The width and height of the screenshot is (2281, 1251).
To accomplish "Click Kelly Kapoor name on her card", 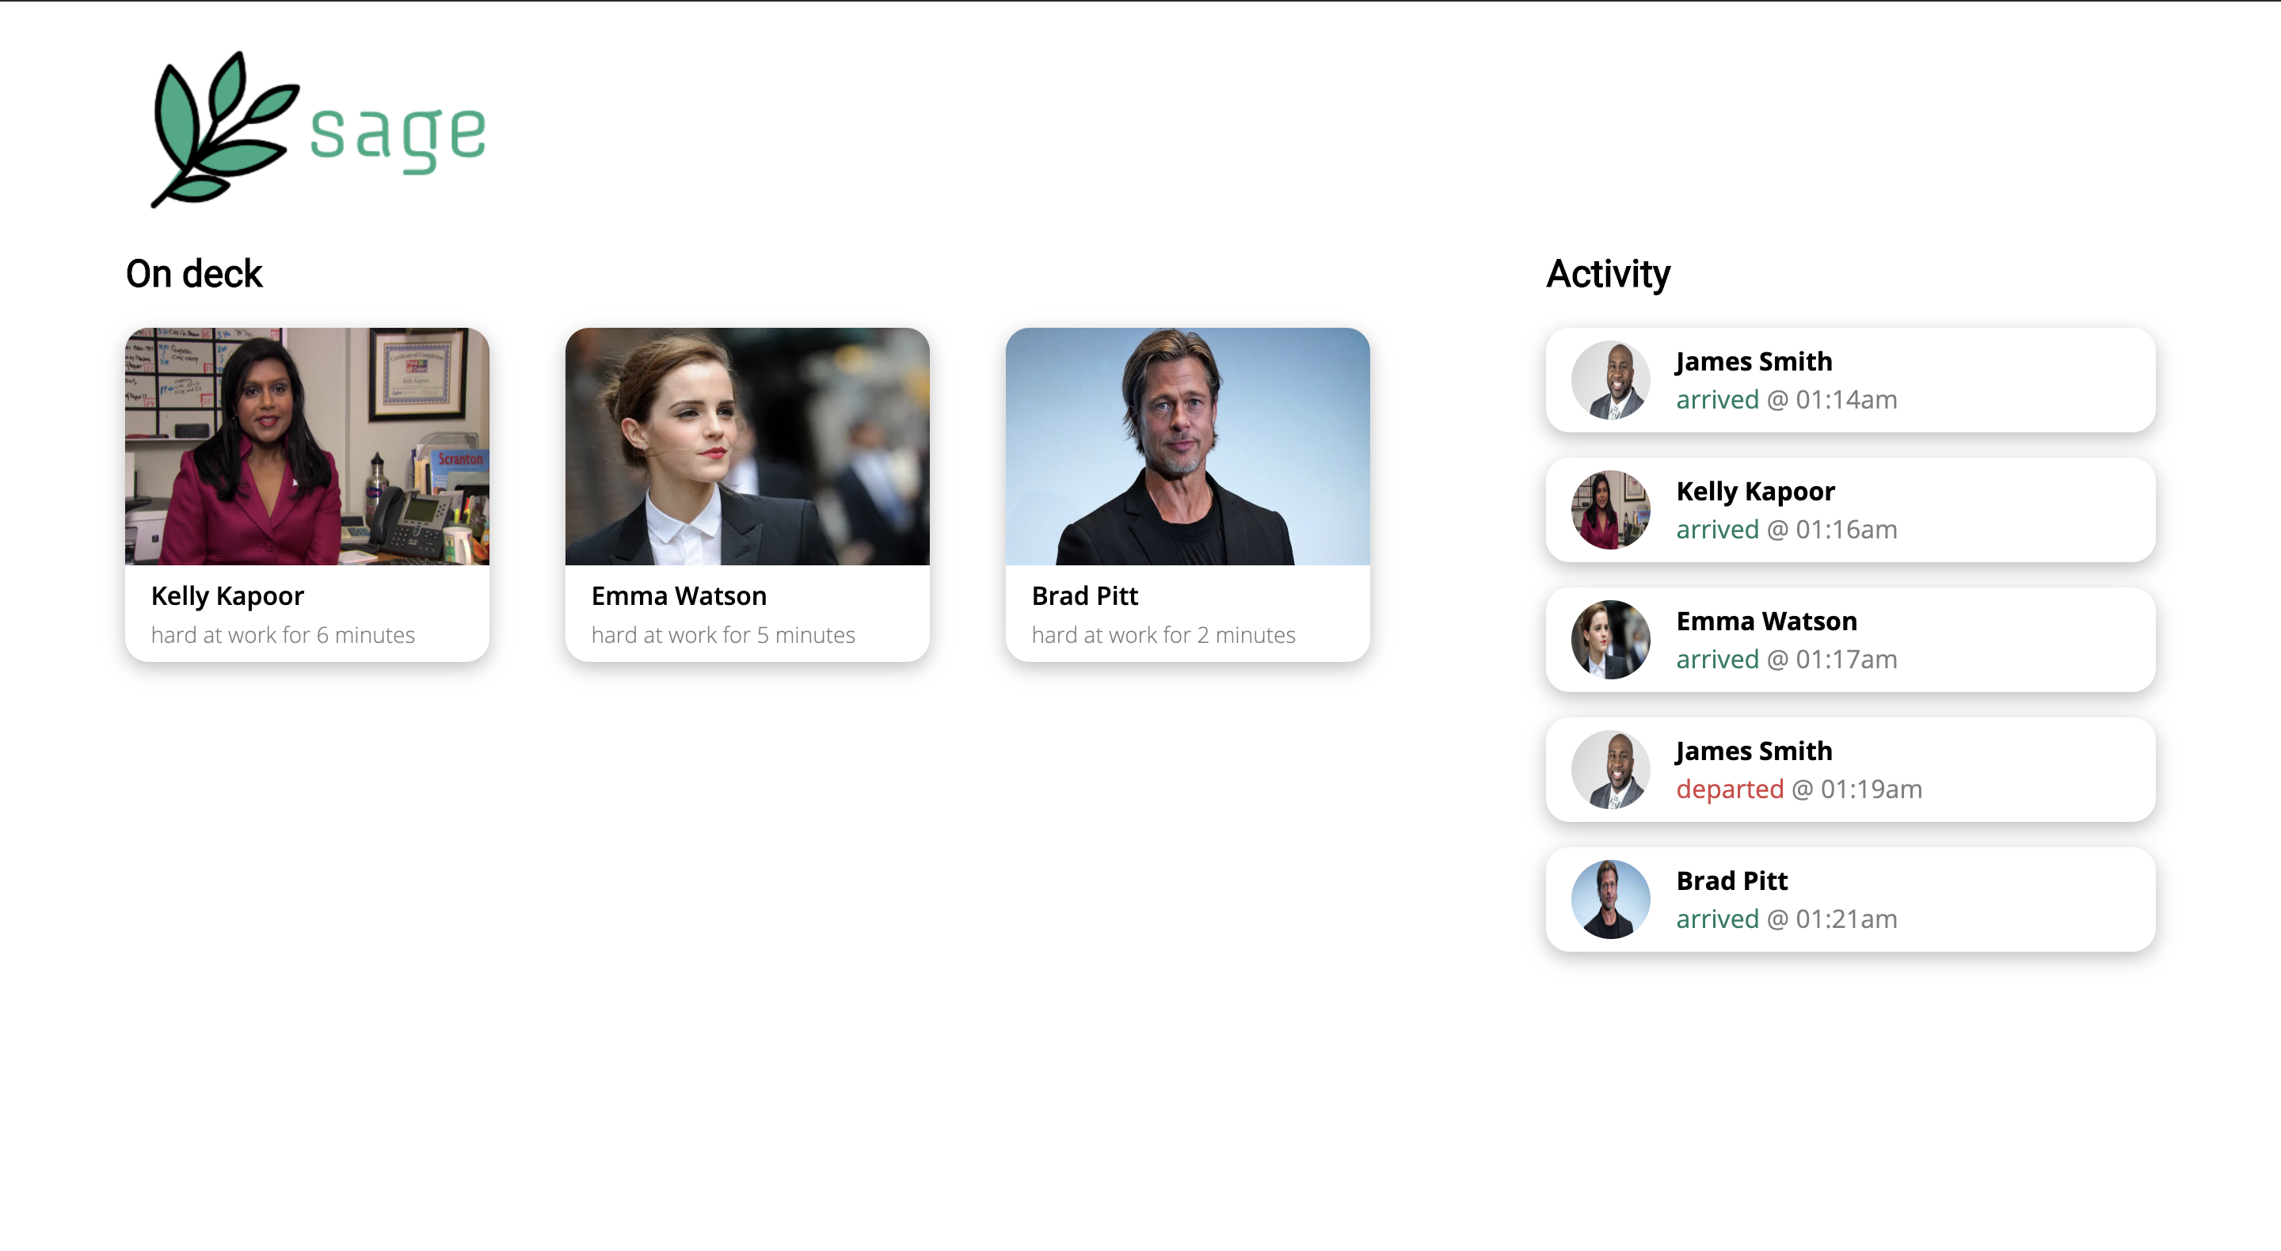I will [x=227, y=596].
